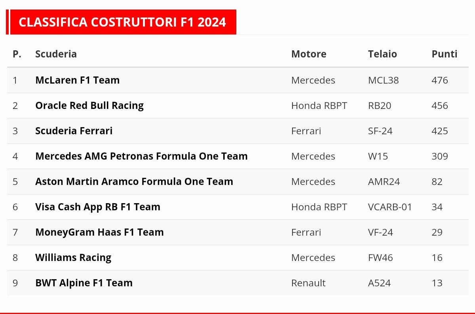Select the MCL38 chassis cell

click(383, 80)
